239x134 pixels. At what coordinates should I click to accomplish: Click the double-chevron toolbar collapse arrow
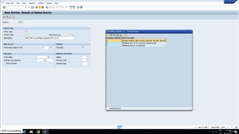point(29,7)
